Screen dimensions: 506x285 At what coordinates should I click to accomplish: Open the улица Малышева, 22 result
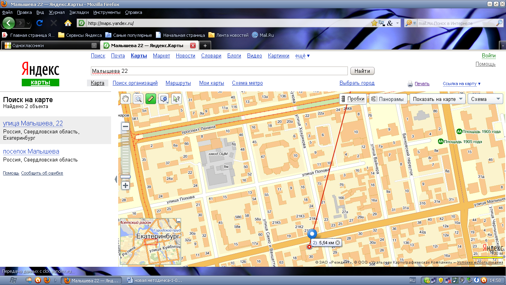click(33, 123)
